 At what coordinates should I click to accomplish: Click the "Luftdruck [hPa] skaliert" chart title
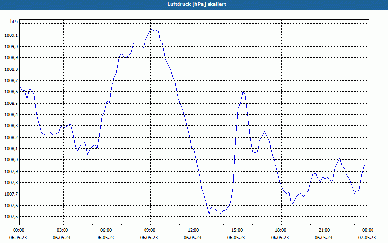pyautogui.click(x=197, y=4)
